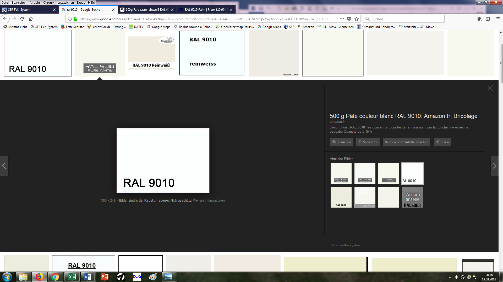Image resolution: width=503 pixels, height=282 pixels.
Task: Click the Firefox reload page icon
Action: (22, 19)
